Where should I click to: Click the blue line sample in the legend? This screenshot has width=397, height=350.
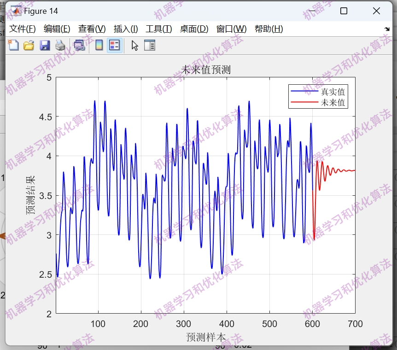coord(304,91)
